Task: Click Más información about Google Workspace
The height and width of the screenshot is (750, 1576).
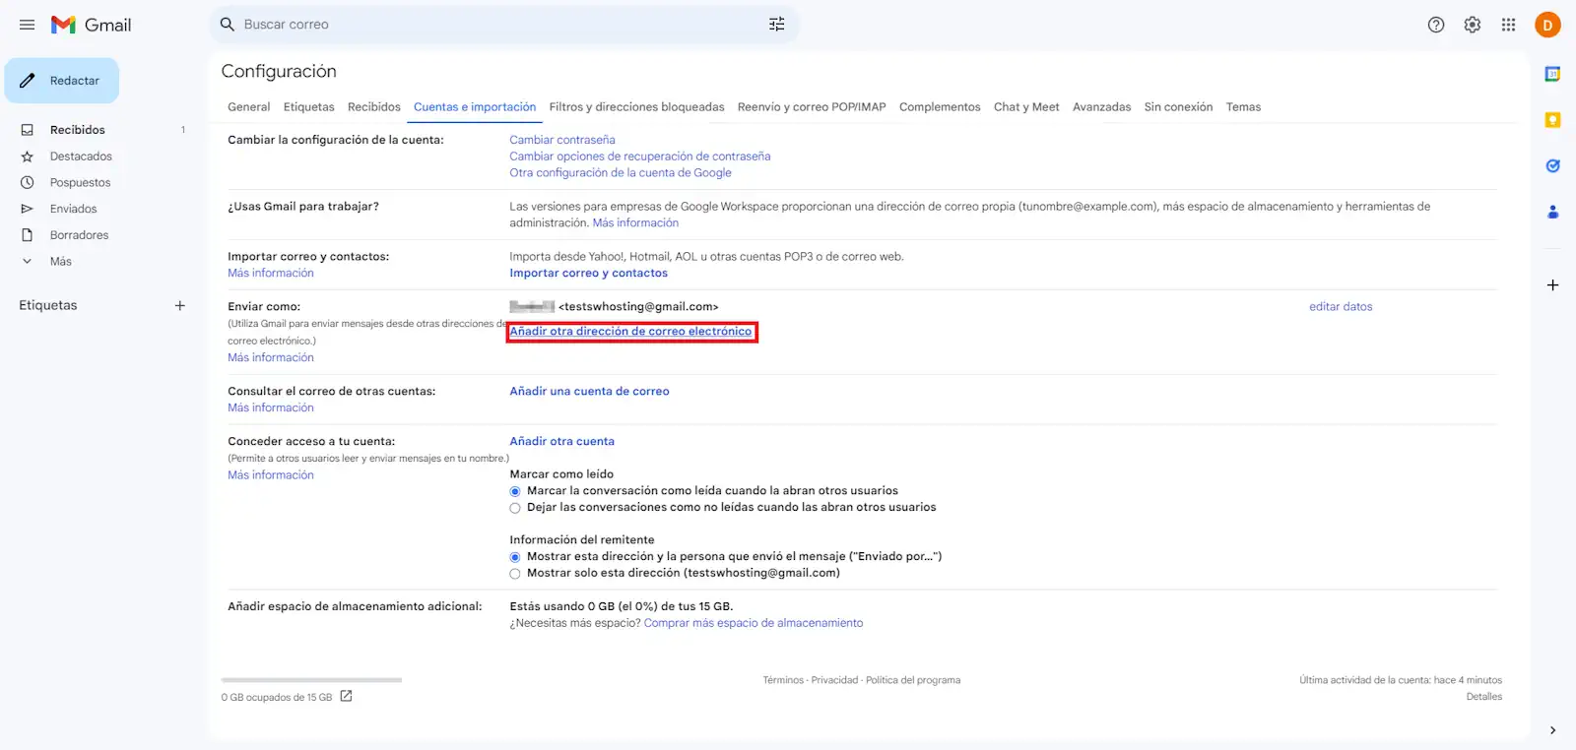Action: pyautogui.click(x=635, y=223)
